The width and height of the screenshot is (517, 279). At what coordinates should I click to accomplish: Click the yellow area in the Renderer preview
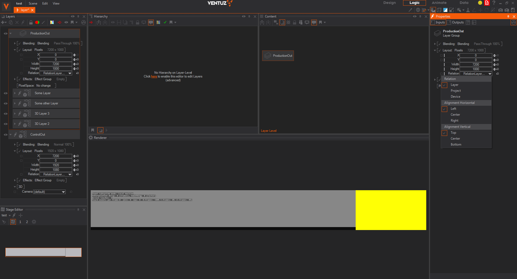tap(391, 210)
